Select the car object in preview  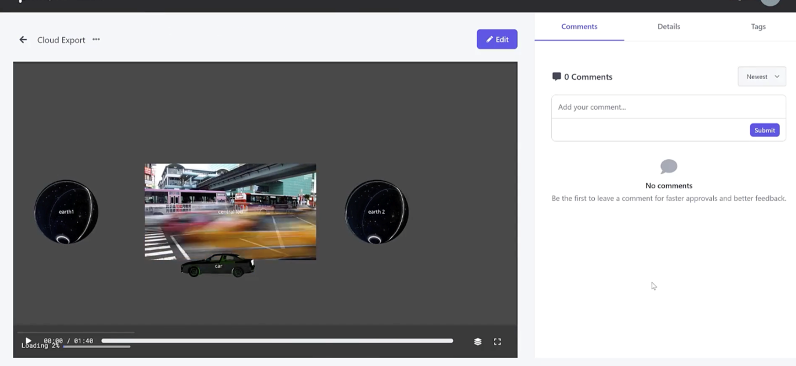[218, 266]
